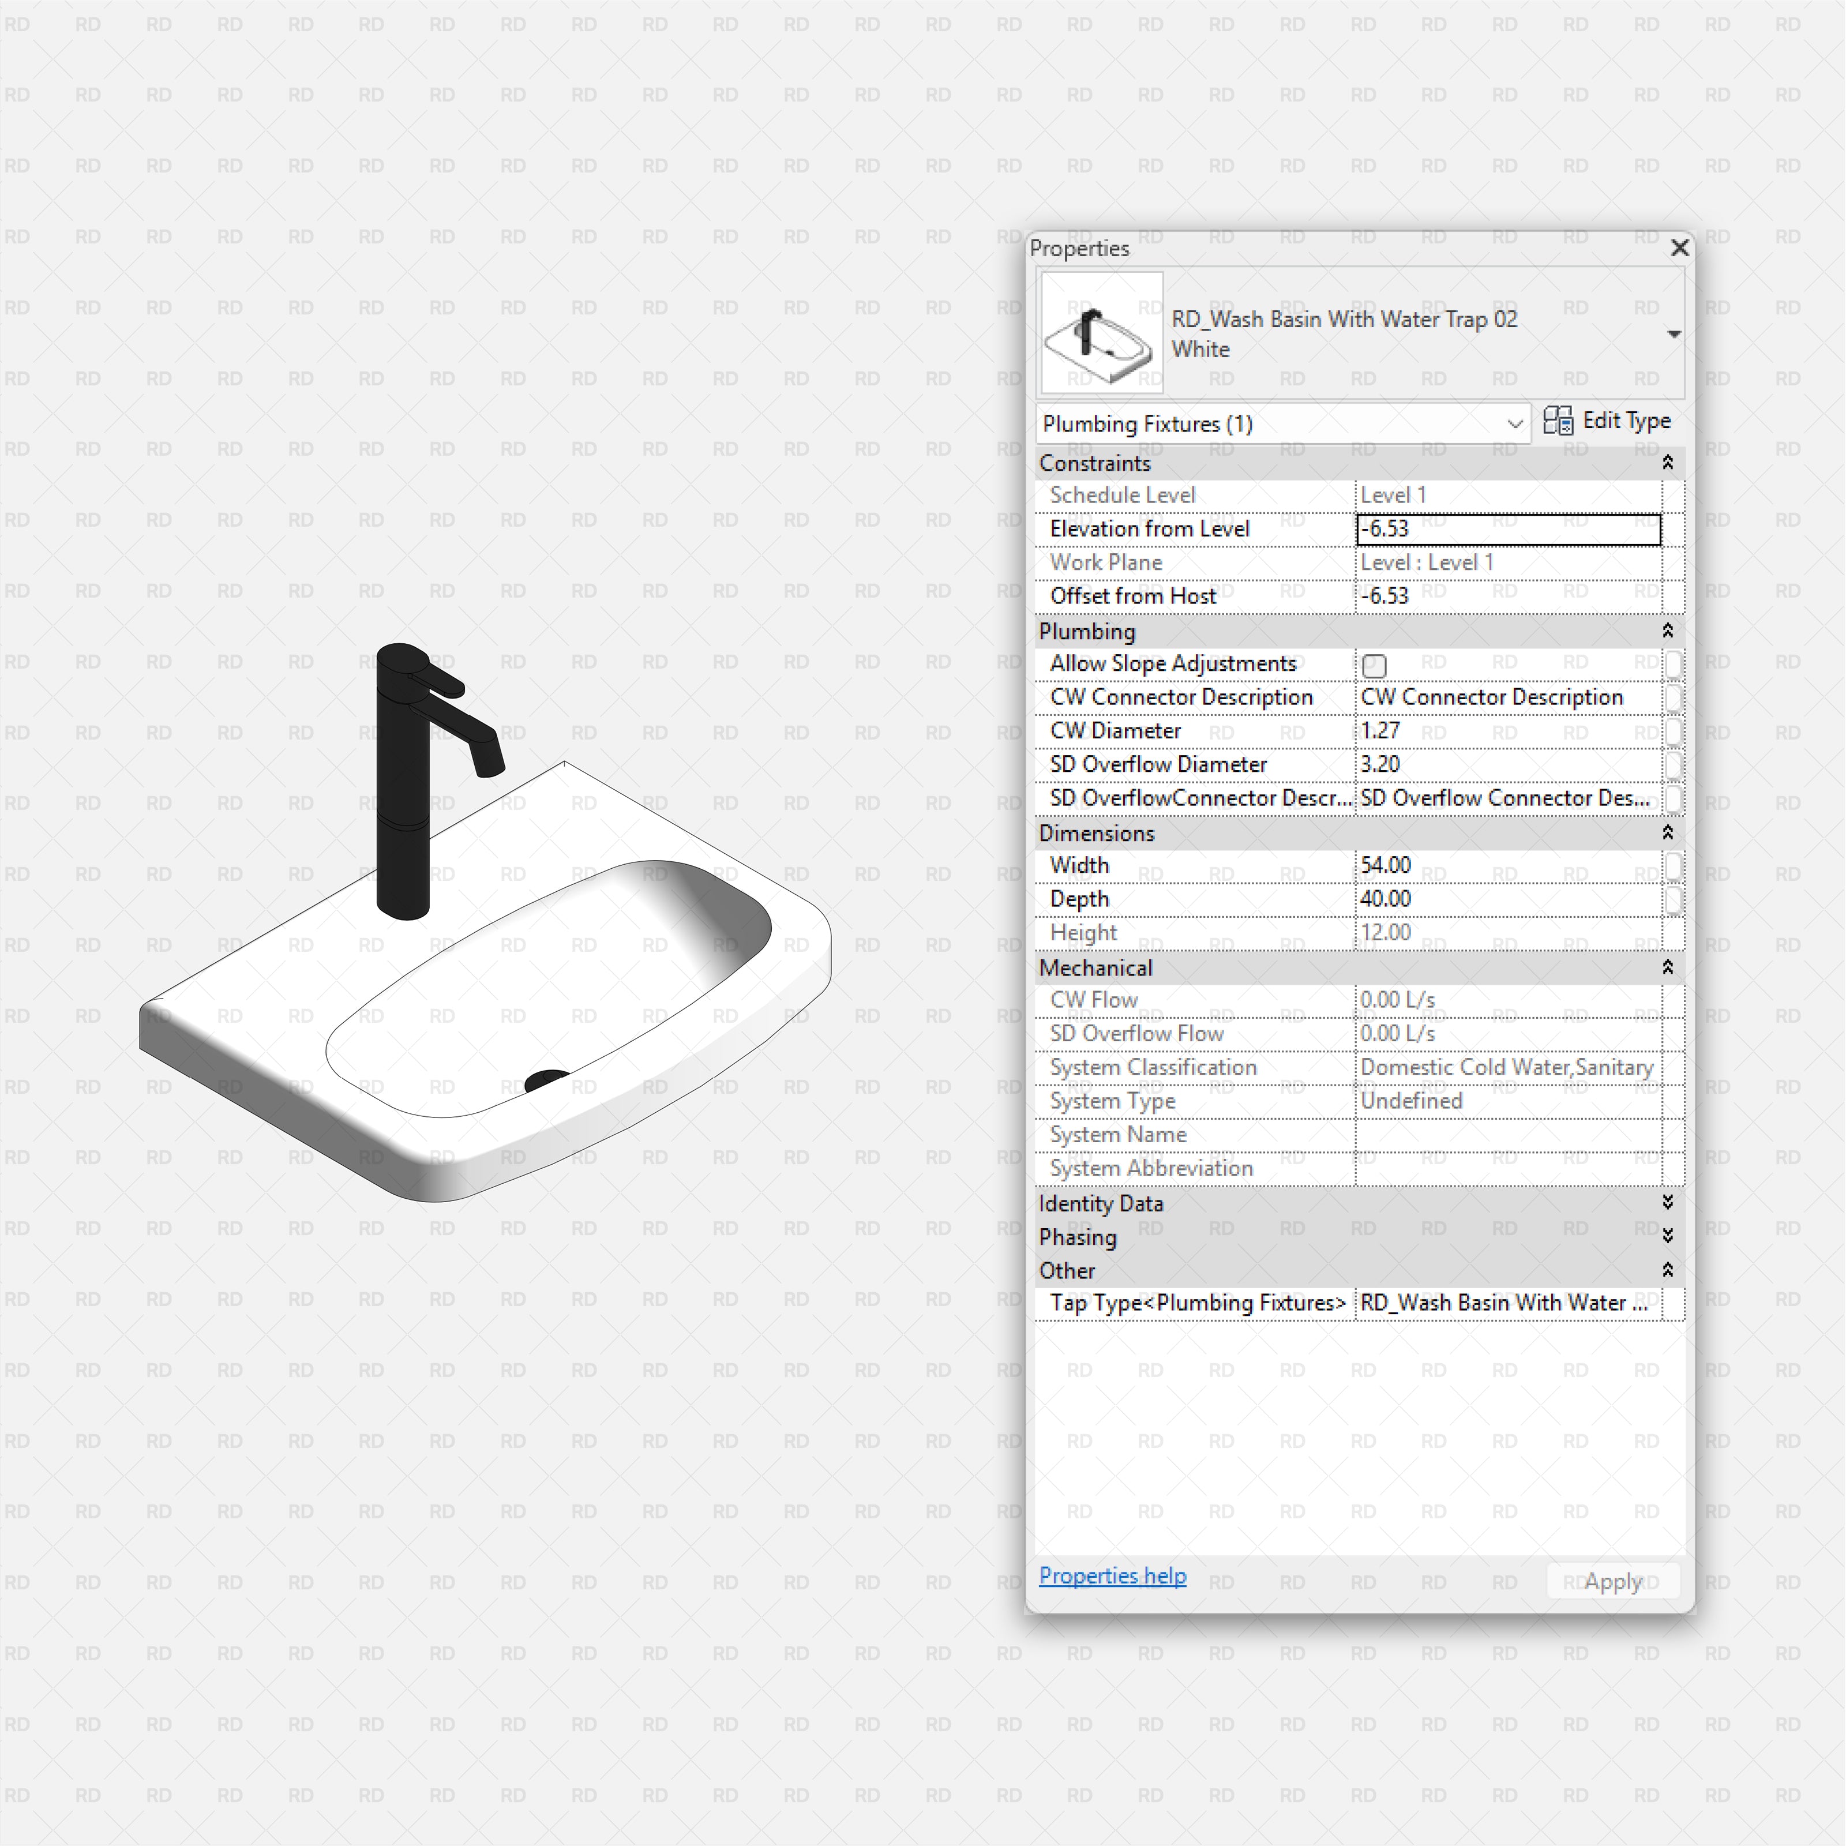Screen dimensions: 1846x1846
Task: Open the Plumbing Fixtures type selector dropdown
Action: [1515, 423]
